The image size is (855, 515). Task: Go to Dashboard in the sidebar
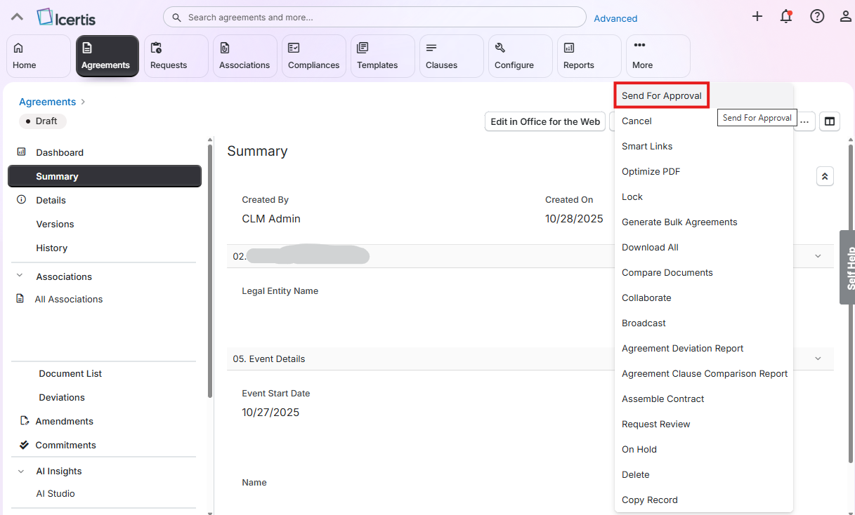[x=60, y=152]
